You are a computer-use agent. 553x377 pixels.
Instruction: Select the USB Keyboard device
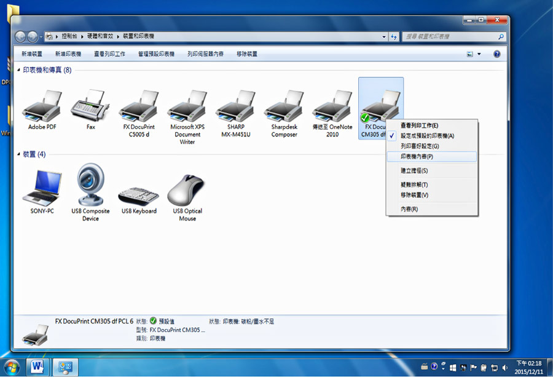click(139, 196)
